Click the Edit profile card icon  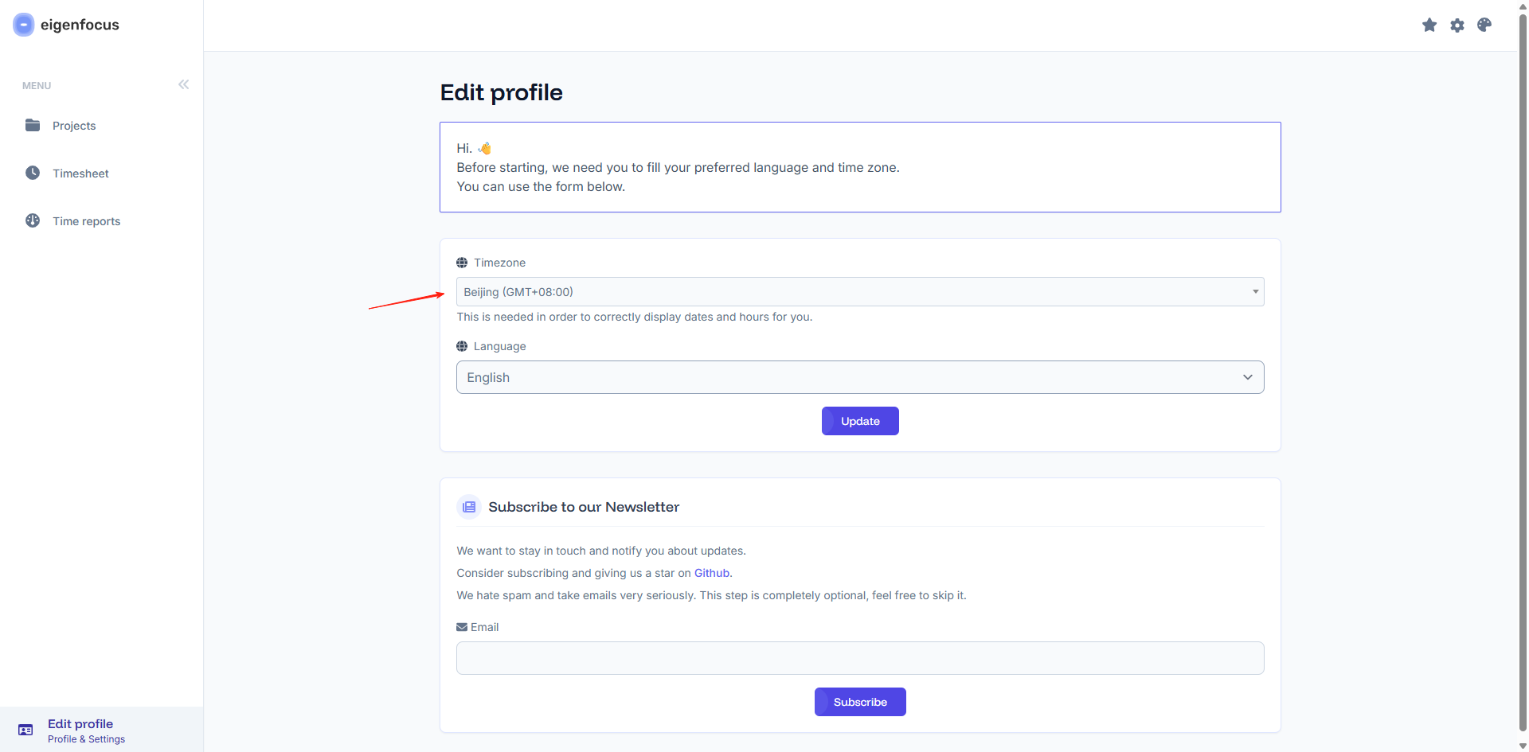coord(25,730)
